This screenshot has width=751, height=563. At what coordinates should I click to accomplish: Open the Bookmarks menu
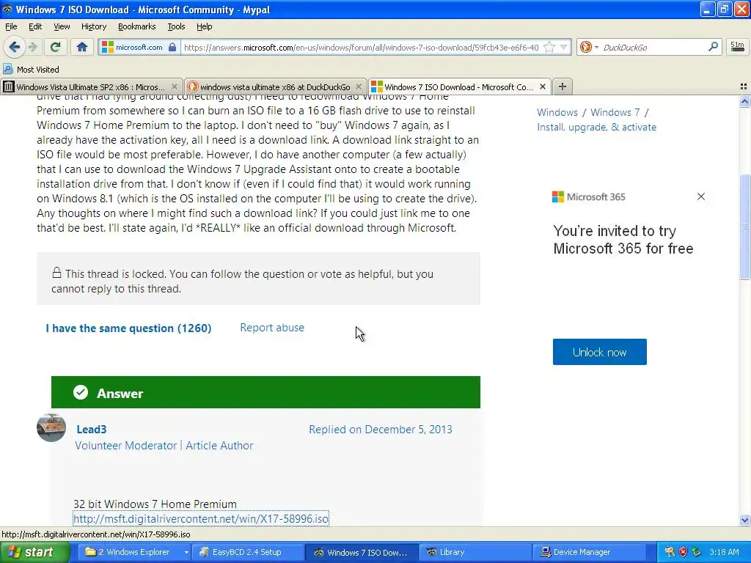point(136,26)
